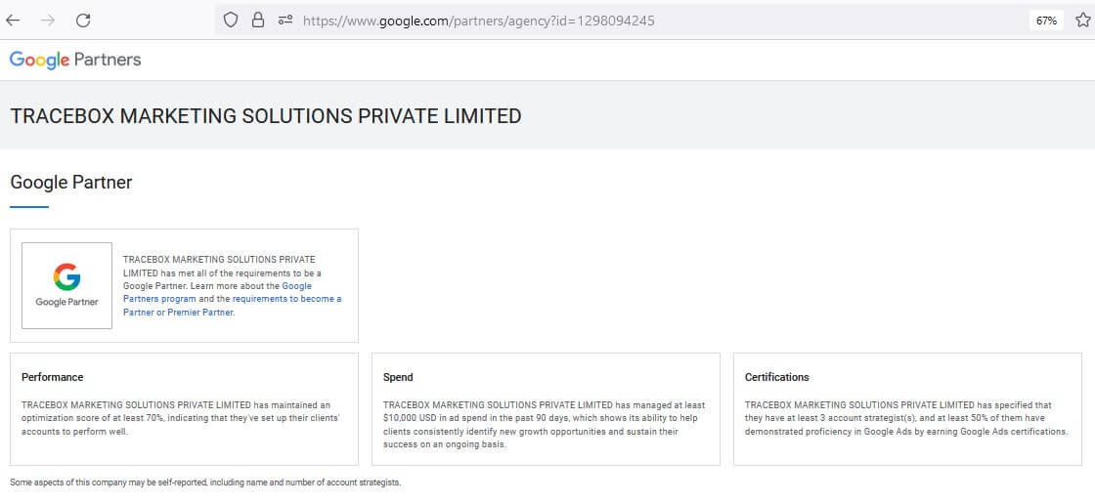Click the account strategists description paragraph
Image resolution: width=1095 pixels, height=503 pixels.
click(x=905, y=417)
